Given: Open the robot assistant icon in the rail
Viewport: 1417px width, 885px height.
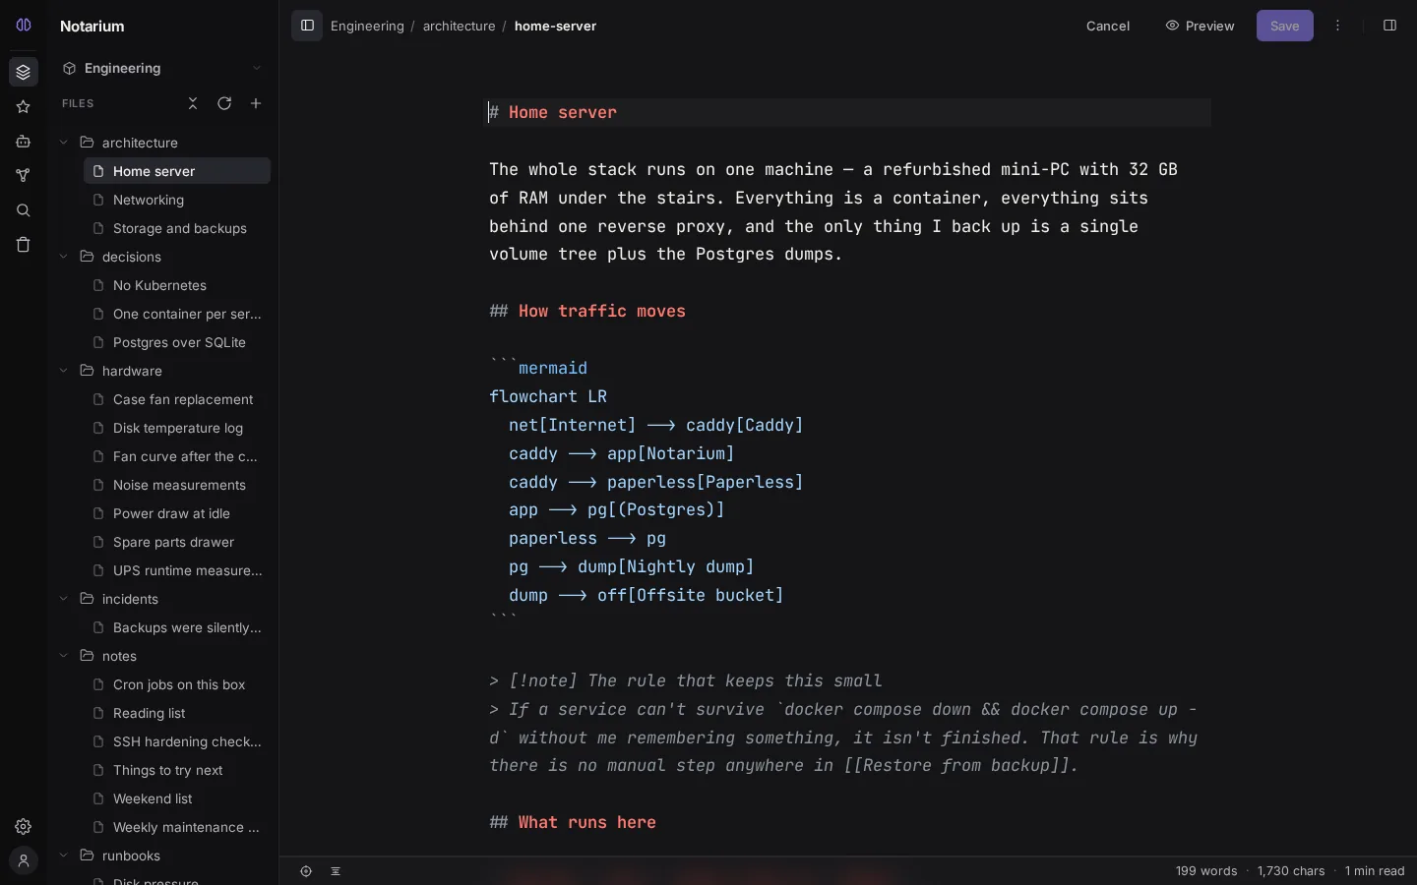Looking at the screenshot, I should click(x=24, y=142).
